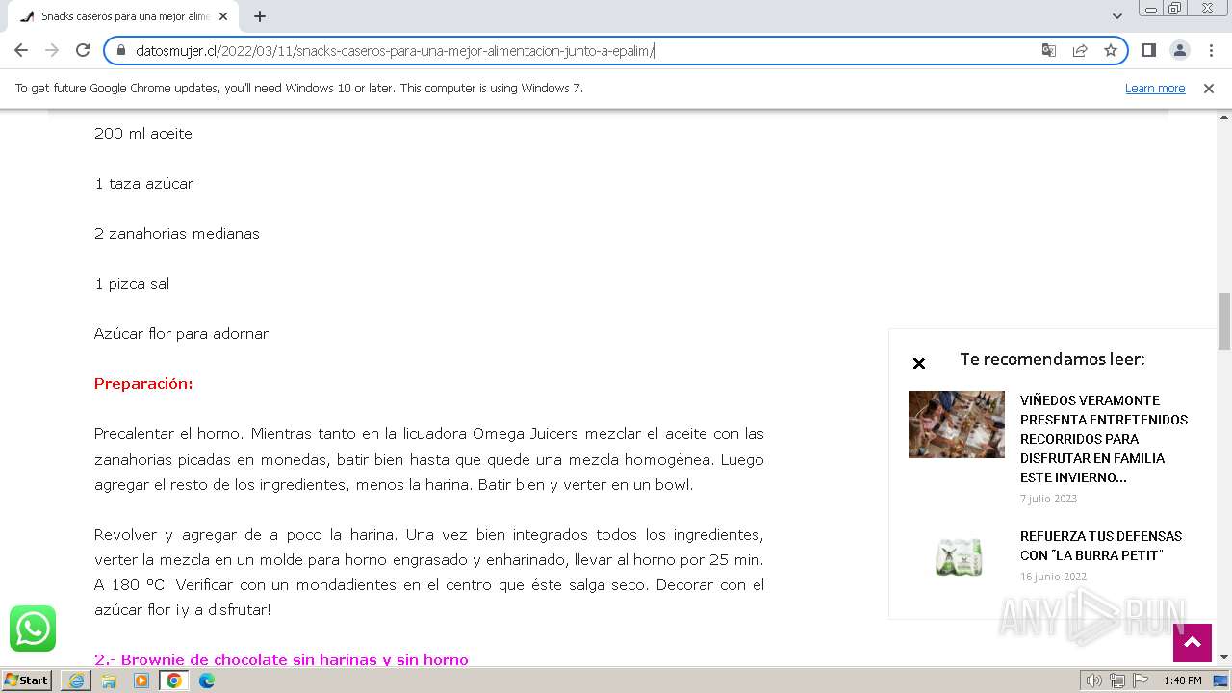This screenshot has height=693, width=1232.
Task: Open Viñedos Veramonte article thumbnail
Action: coord(957,424)
